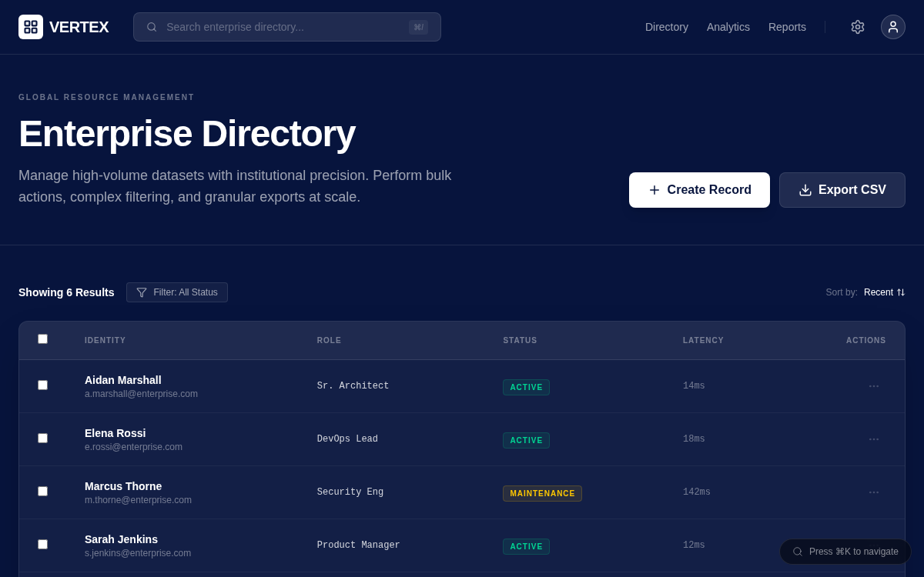Click the ACTIVE badge for Aidan Marshall
The image size is (924, 577).
pyautogui.click(x=526, y=387)
